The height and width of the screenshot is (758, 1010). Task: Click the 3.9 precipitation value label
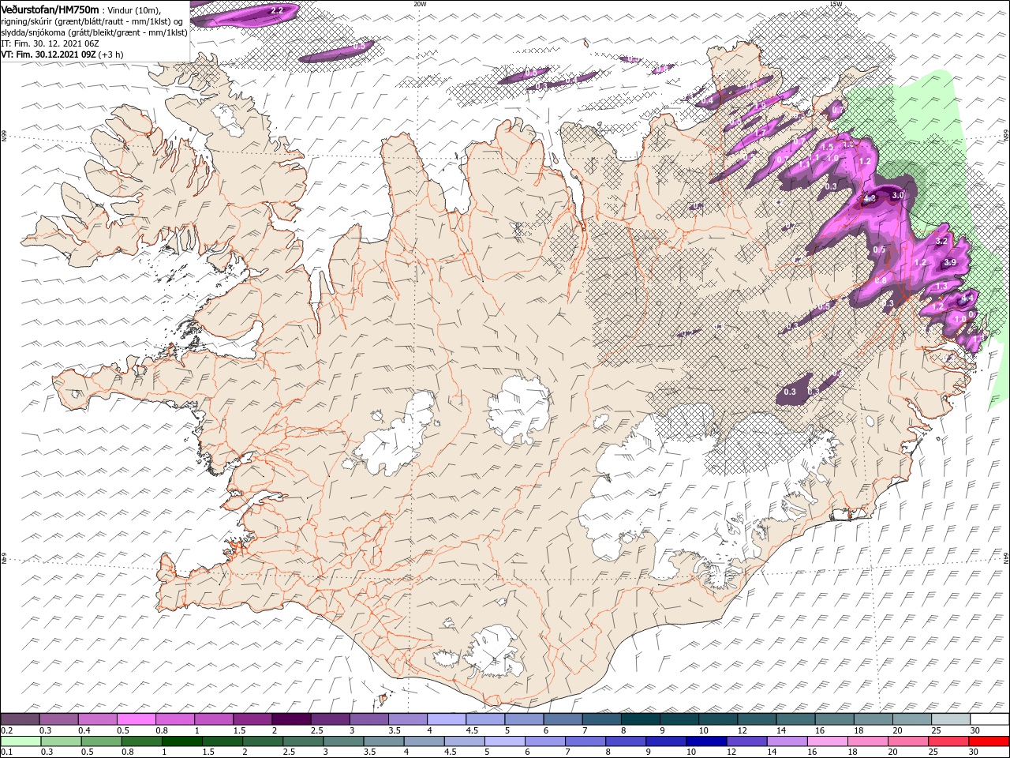950,262
